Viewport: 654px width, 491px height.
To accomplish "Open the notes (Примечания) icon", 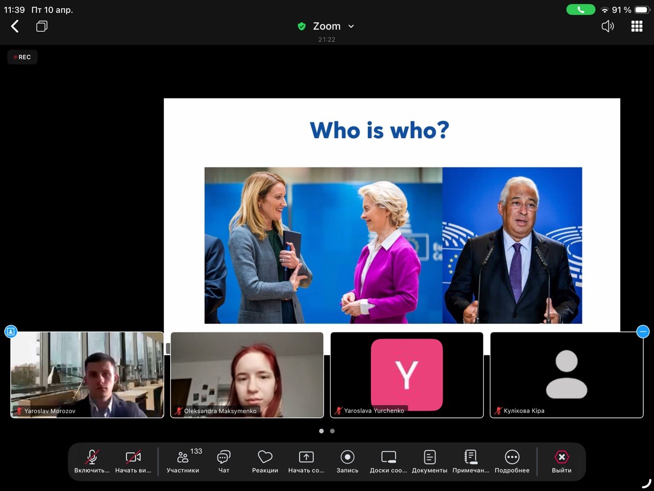I will click(x=471, y=457).
